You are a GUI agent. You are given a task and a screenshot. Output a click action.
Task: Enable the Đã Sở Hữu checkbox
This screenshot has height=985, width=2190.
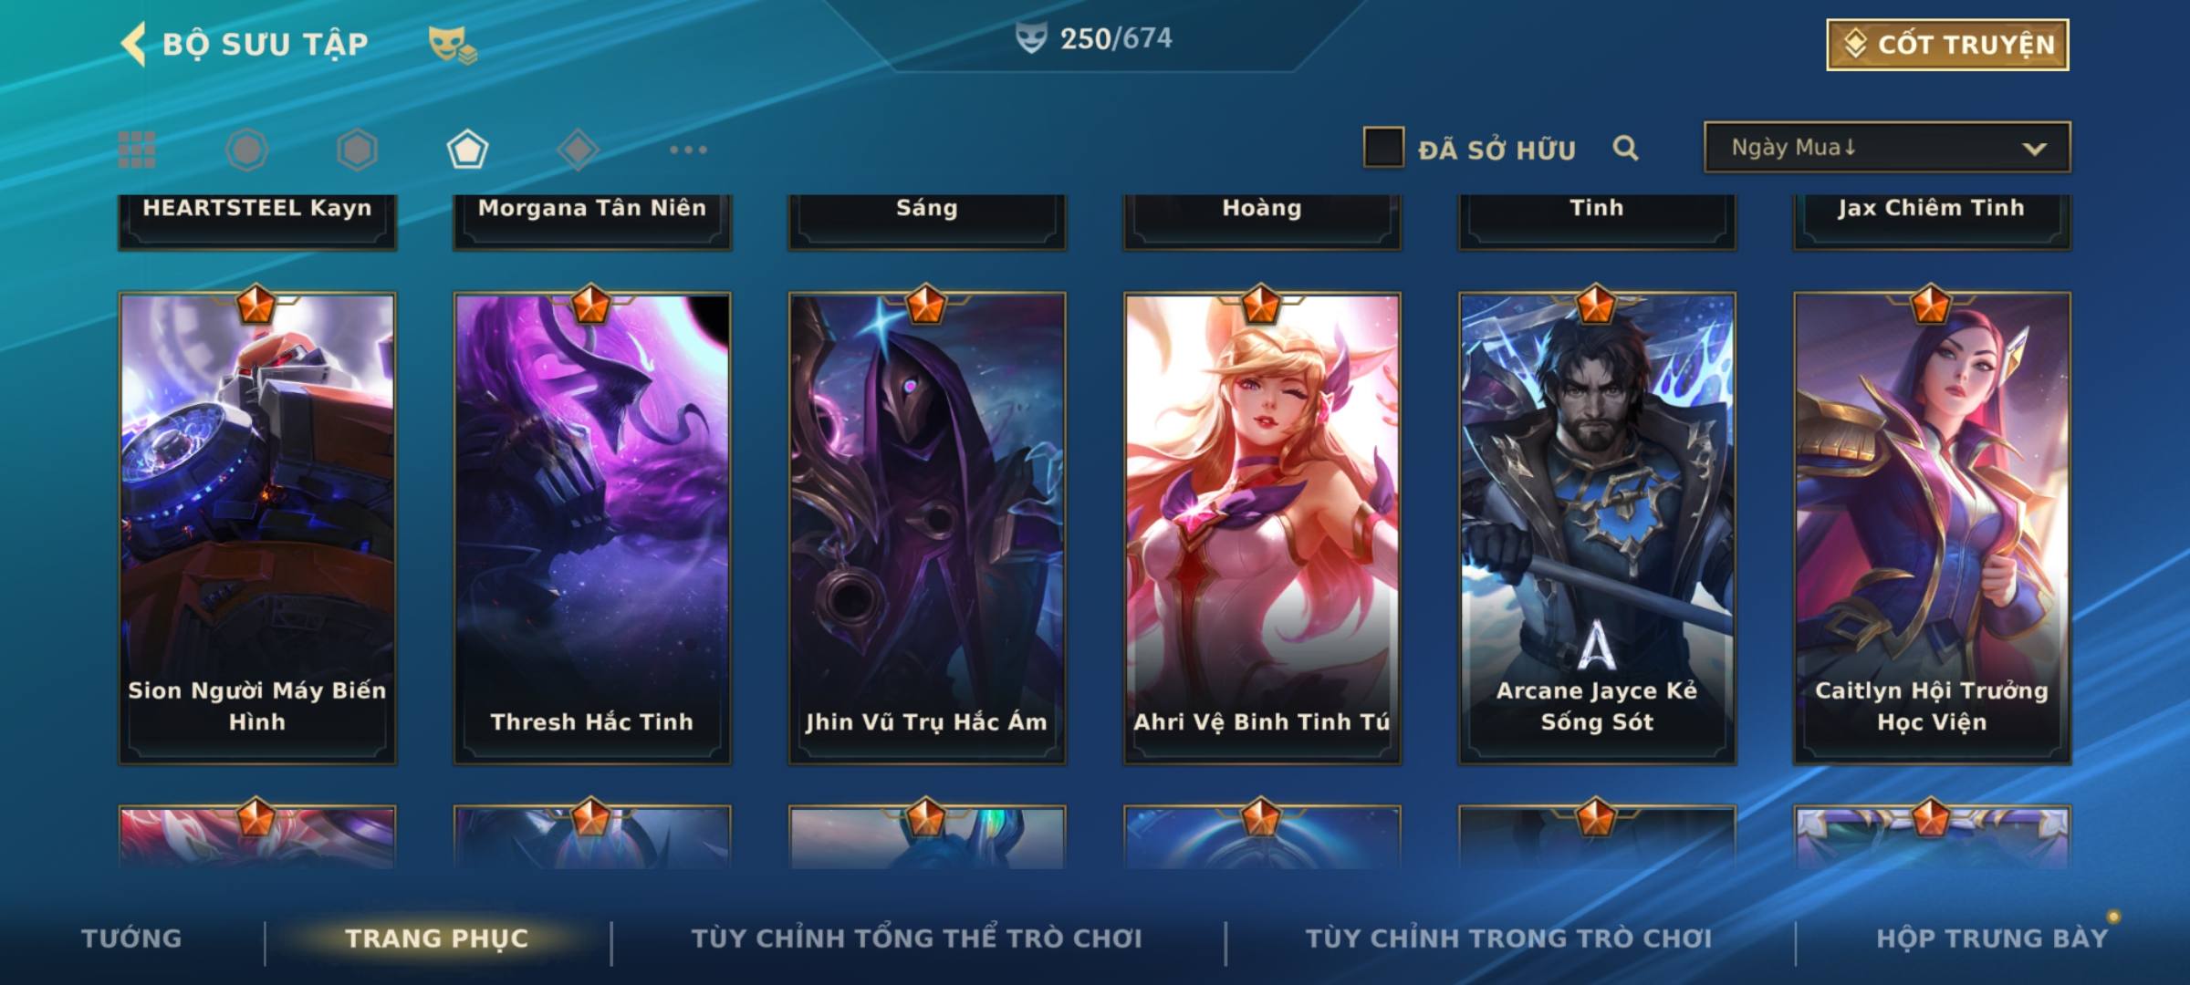point(1383,148)
